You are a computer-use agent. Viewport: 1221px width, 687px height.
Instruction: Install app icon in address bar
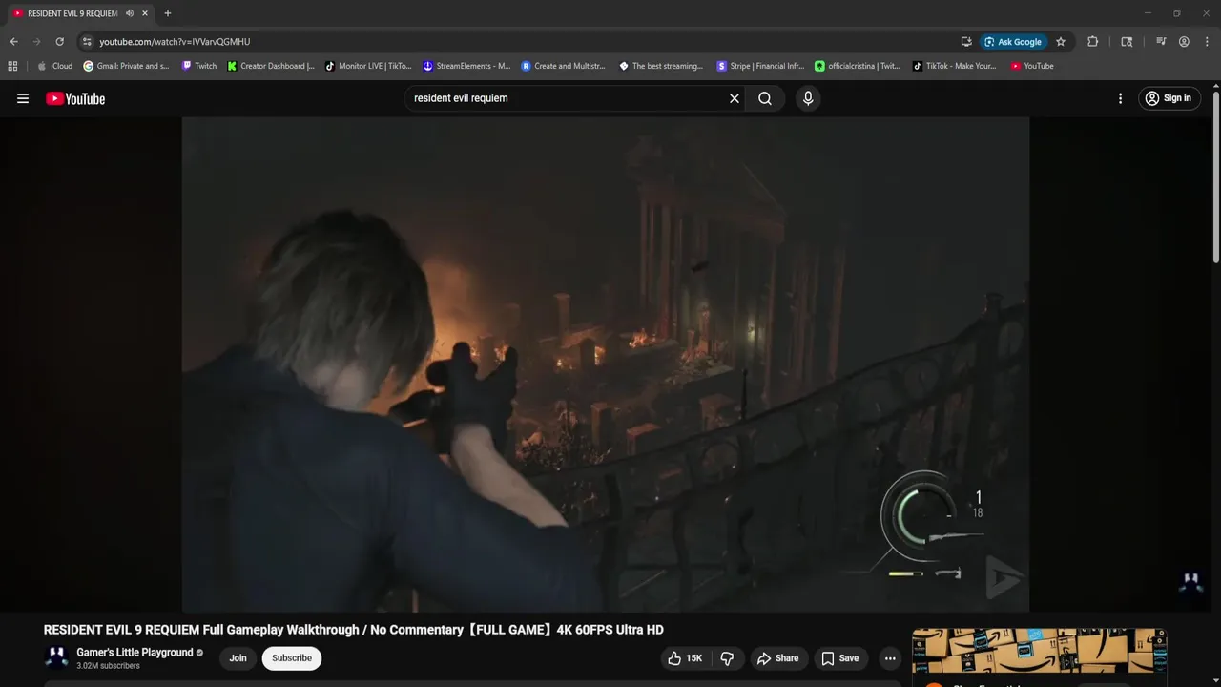pyautogui.click(x=966, y=42)
